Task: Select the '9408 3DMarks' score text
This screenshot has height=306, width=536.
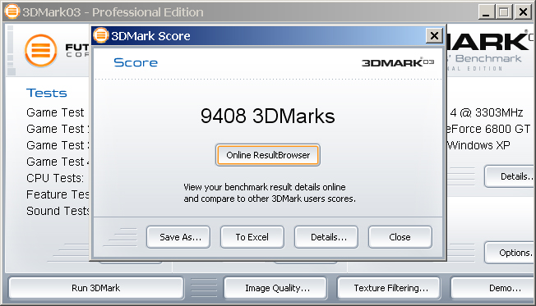Action: (268, 116)
